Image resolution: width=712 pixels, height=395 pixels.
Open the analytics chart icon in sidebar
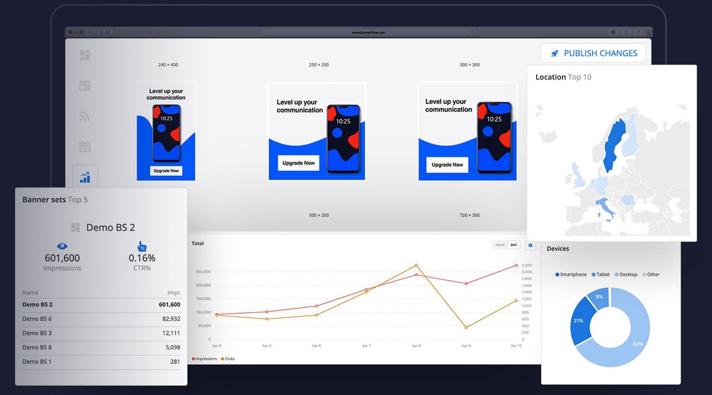coord(85,177)
